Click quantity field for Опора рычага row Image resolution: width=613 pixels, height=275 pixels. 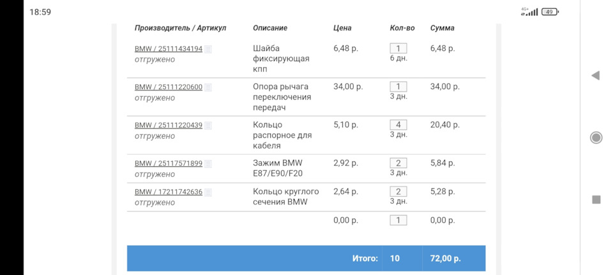click(x=398, y=87)
